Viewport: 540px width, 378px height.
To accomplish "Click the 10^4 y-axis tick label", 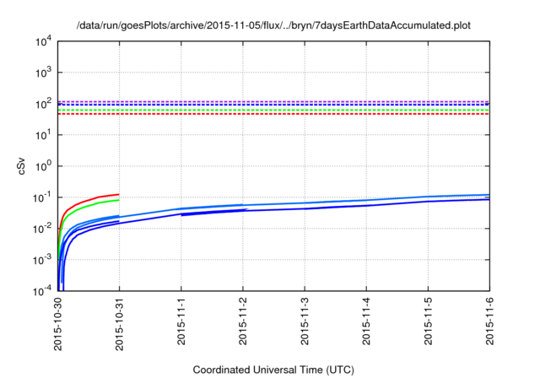I will (x=43, y=41).
